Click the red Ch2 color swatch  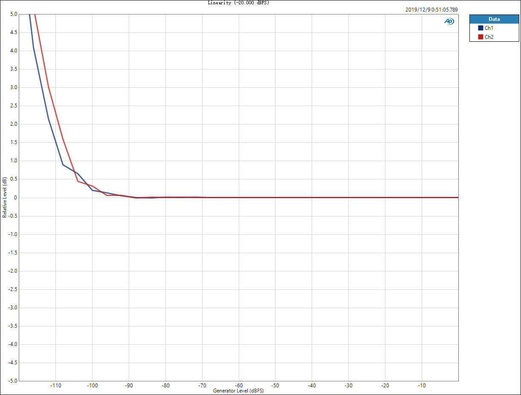480,37
